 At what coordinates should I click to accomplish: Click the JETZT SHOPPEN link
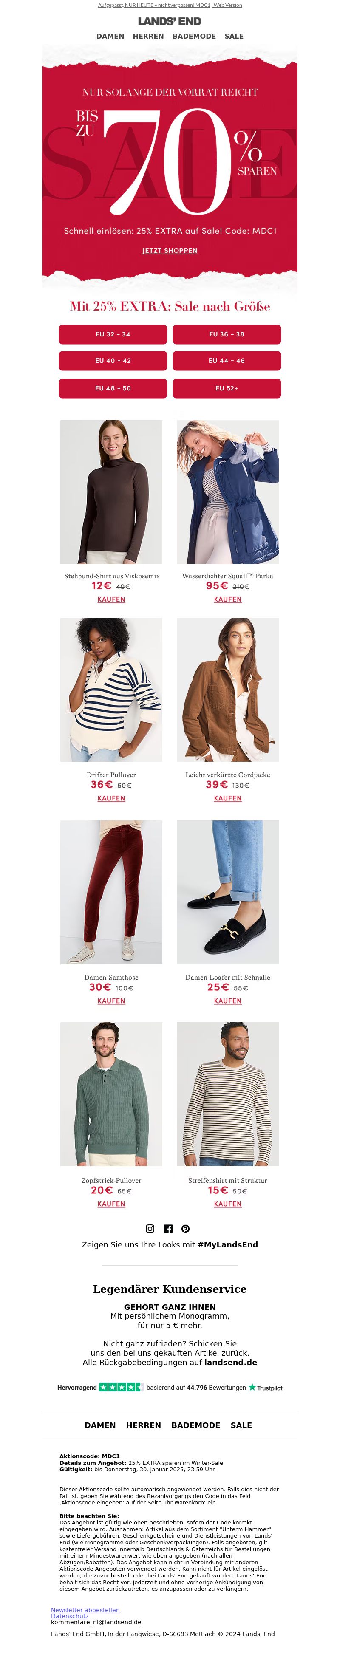tap(170, 250)
